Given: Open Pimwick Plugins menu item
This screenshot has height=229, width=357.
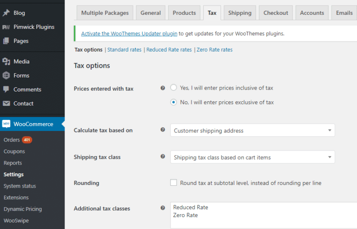Looking at the screenshot, I should [x=34, y=27].
